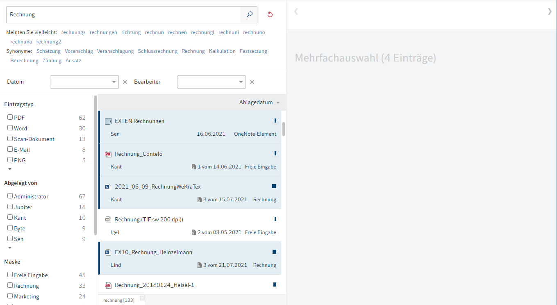Click suggestion link rechnen
This screenshot has height=305, width=557.
pyautogui.click(x=177, y=32)
